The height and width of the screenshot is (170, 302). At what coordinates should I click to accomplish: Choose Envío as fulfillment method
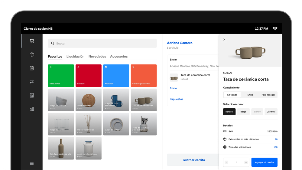(x=250, y=95)
